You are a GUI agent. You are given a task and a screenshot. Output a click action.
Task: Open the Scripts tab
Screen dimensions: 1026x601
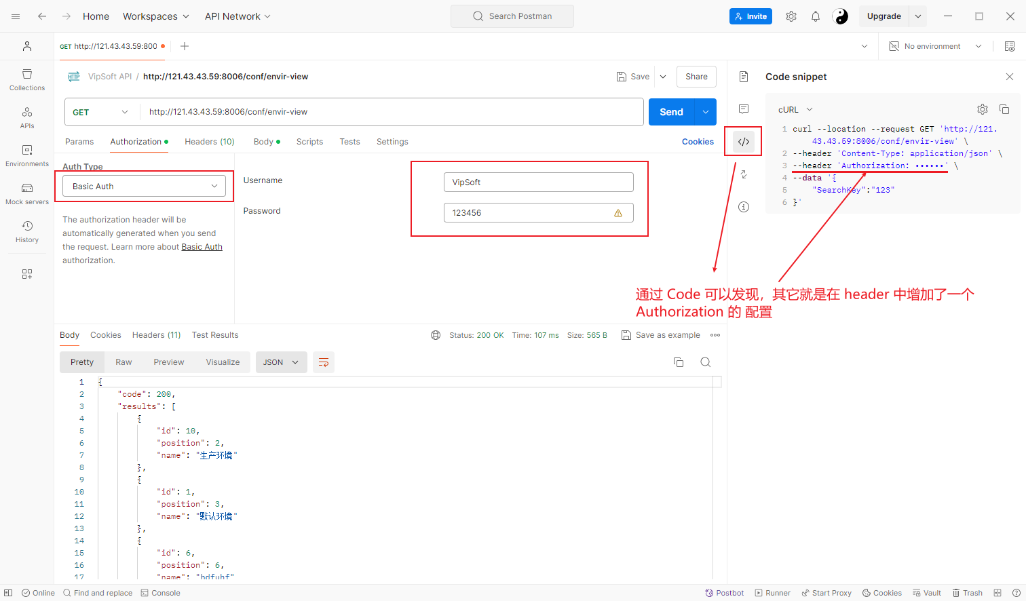[x=309, y=142]
